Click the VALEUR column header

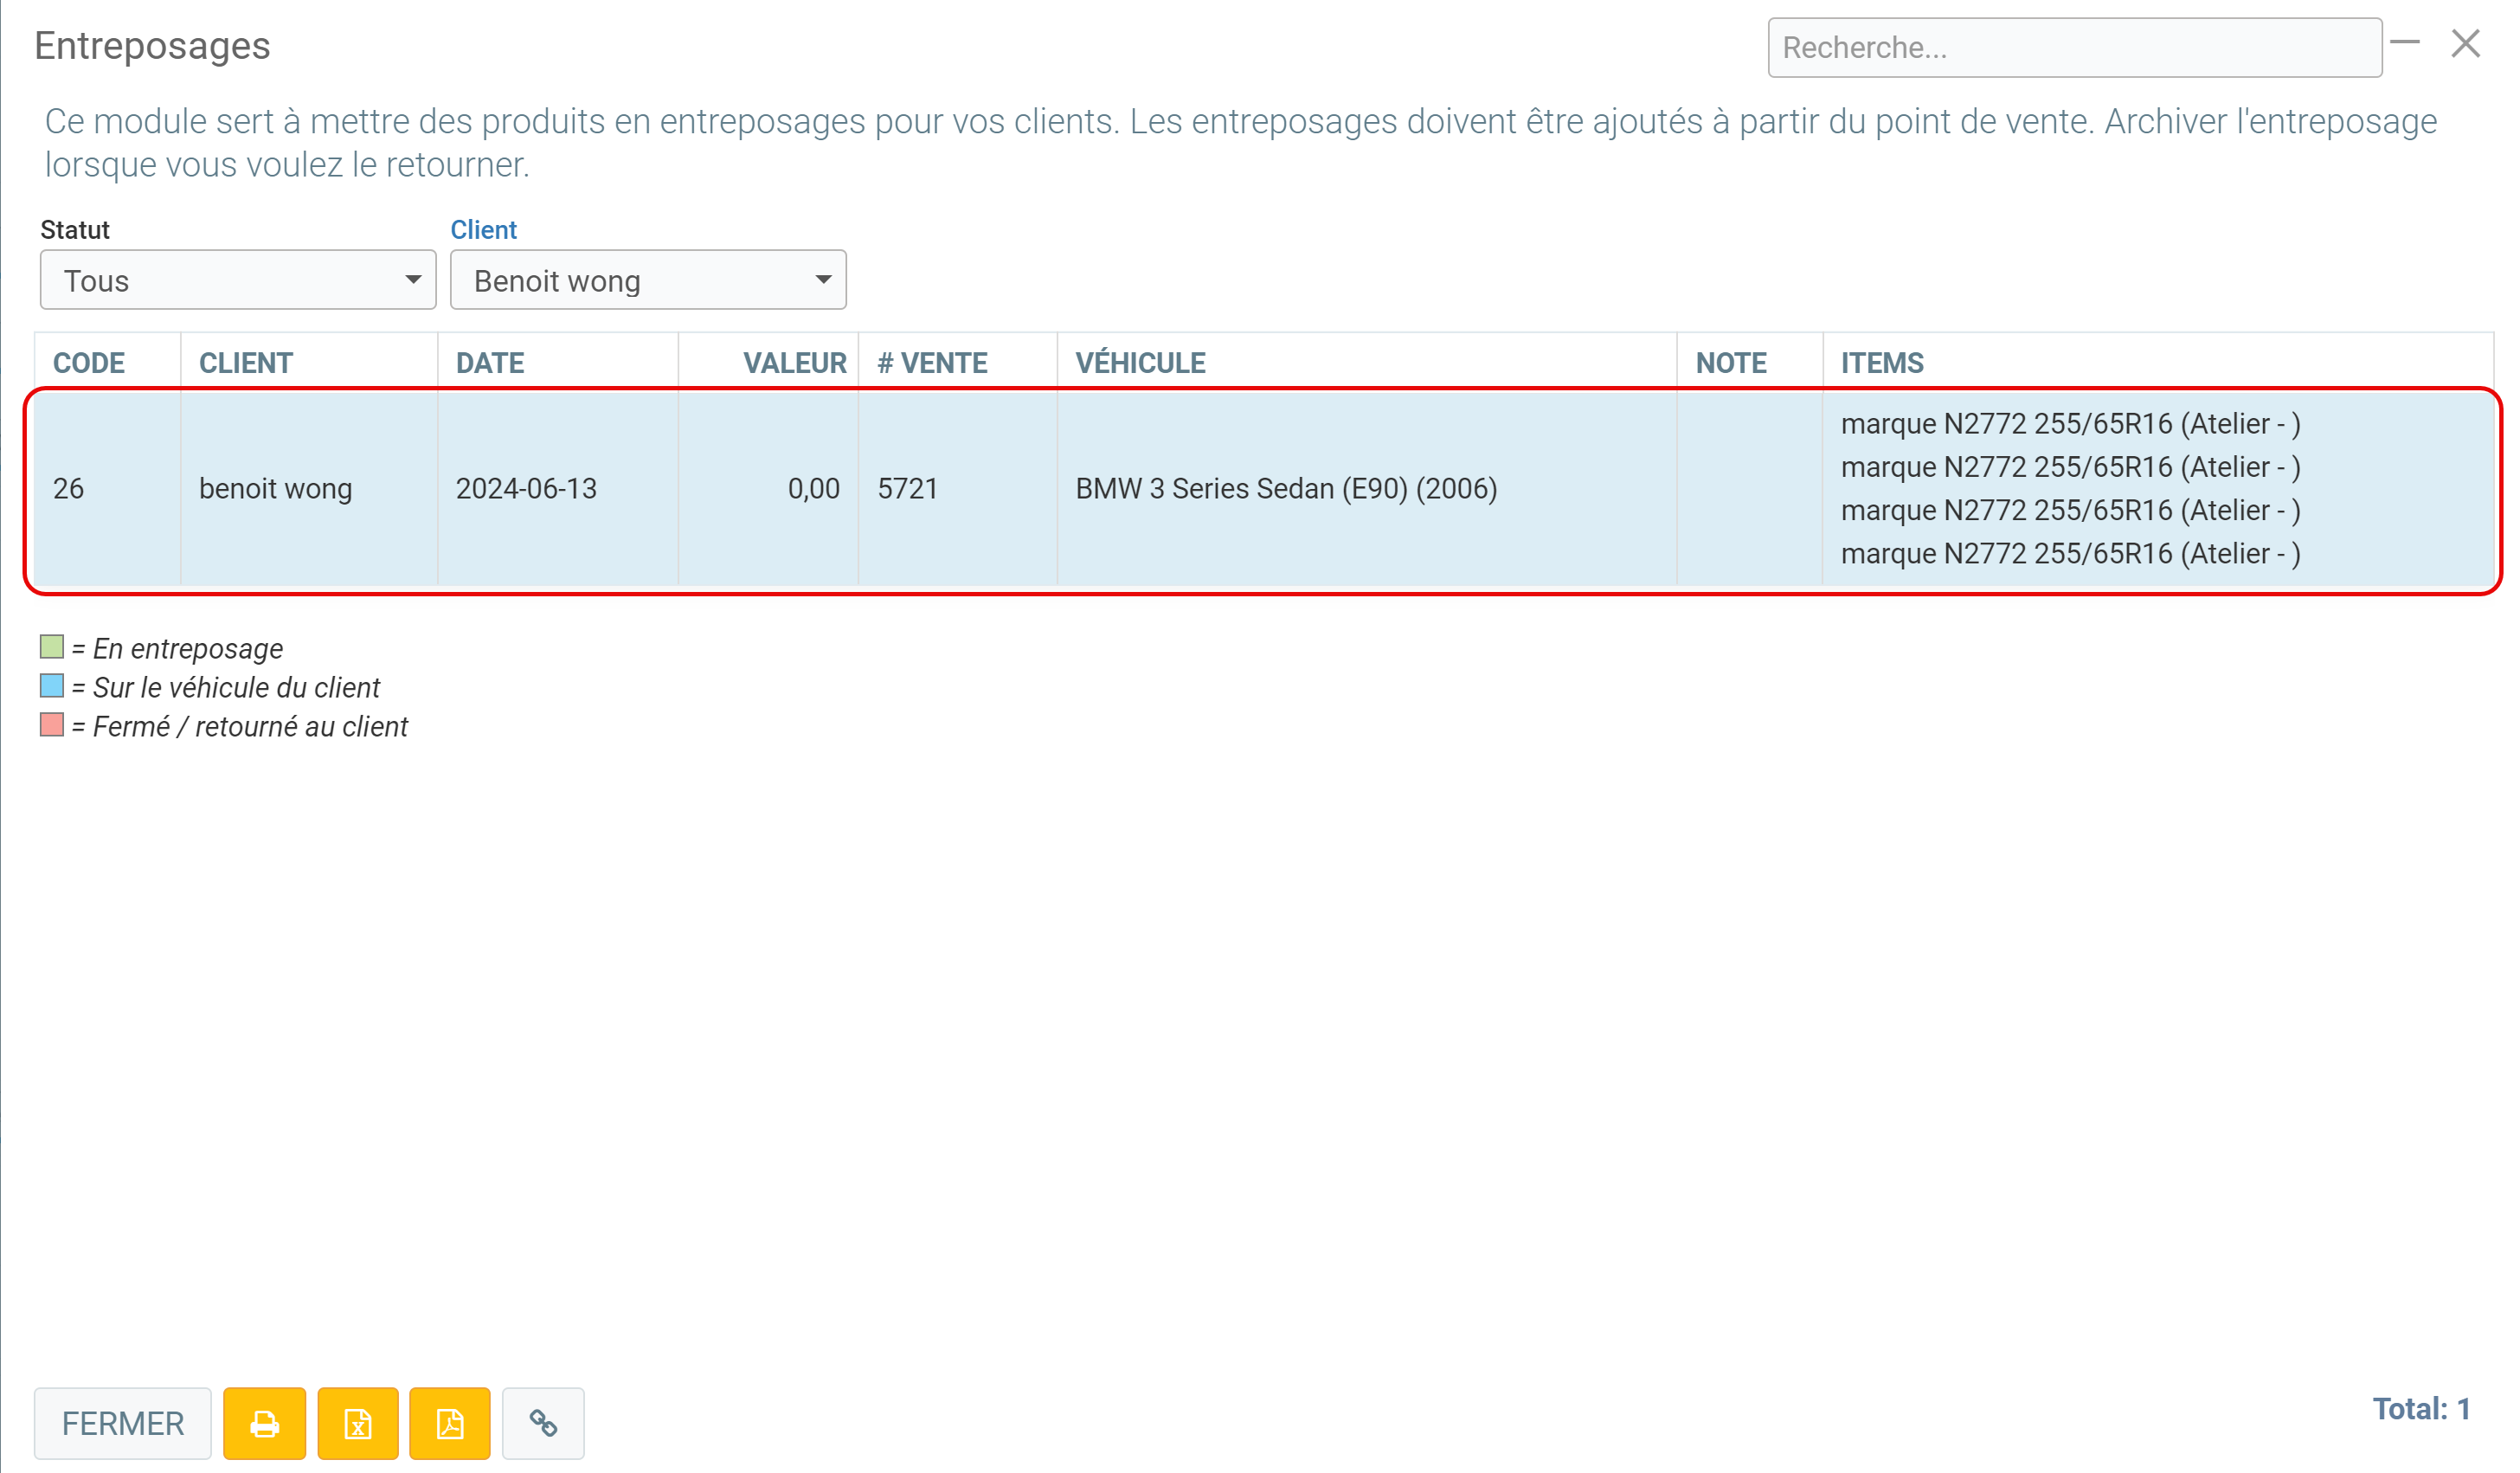(x=794, y=363)
